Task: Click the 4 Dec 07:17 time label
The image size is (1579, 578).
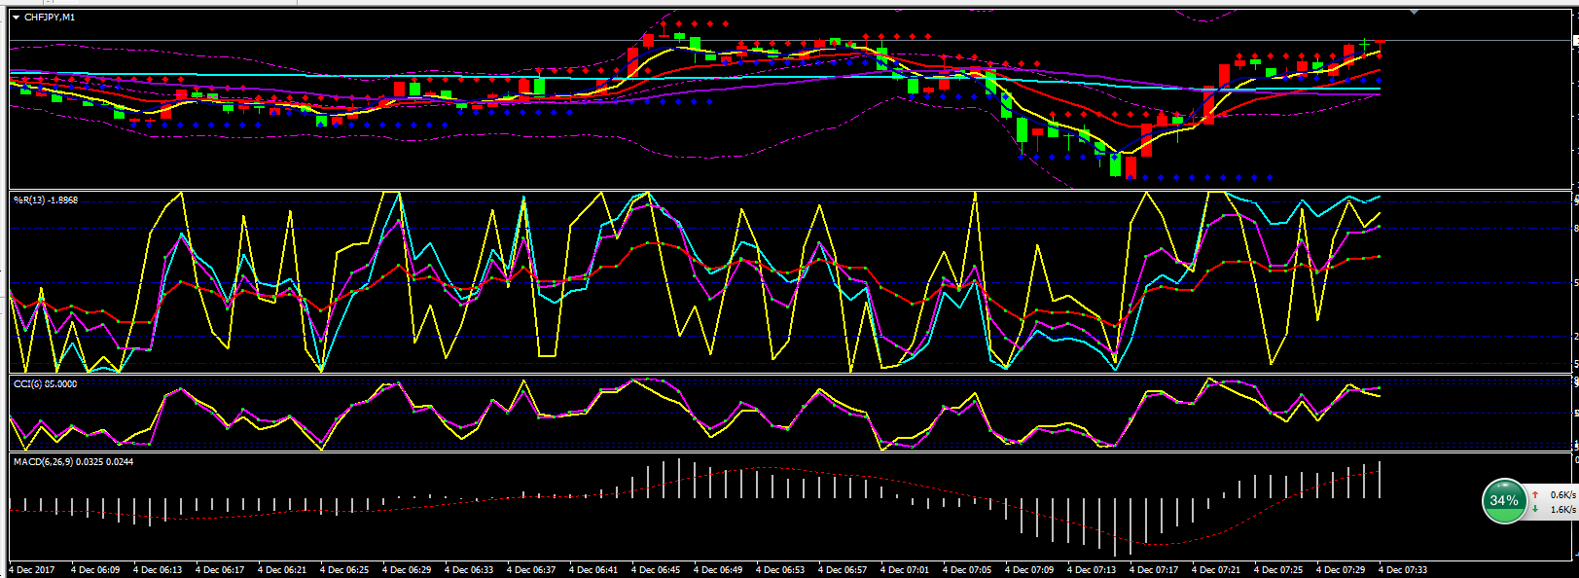Action: pos(1154,569)
